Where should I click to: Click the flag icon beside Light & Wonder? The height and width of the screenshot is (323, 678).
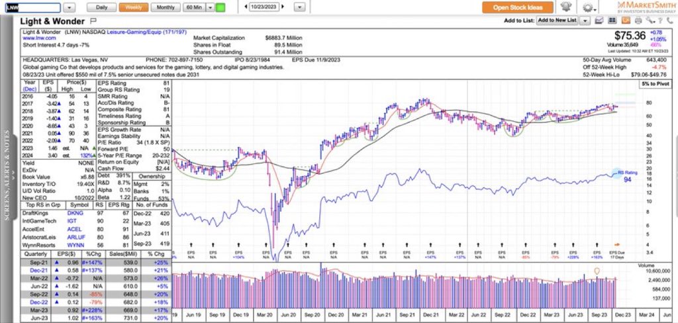(x=93, y=21)
